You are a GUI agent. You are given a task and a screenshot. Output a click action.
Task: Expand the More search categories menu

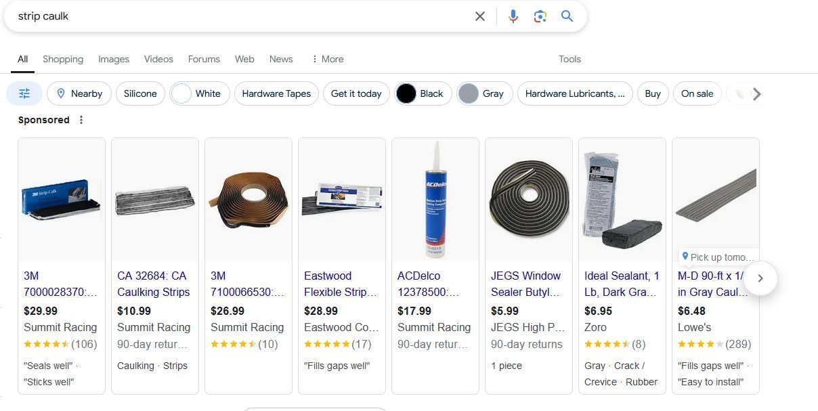tap(328, 59)
